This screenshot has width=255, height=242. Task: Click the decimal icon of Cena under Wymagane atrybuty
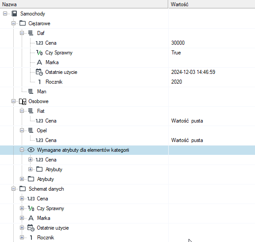pyautogui.click(x=39, y=160)
